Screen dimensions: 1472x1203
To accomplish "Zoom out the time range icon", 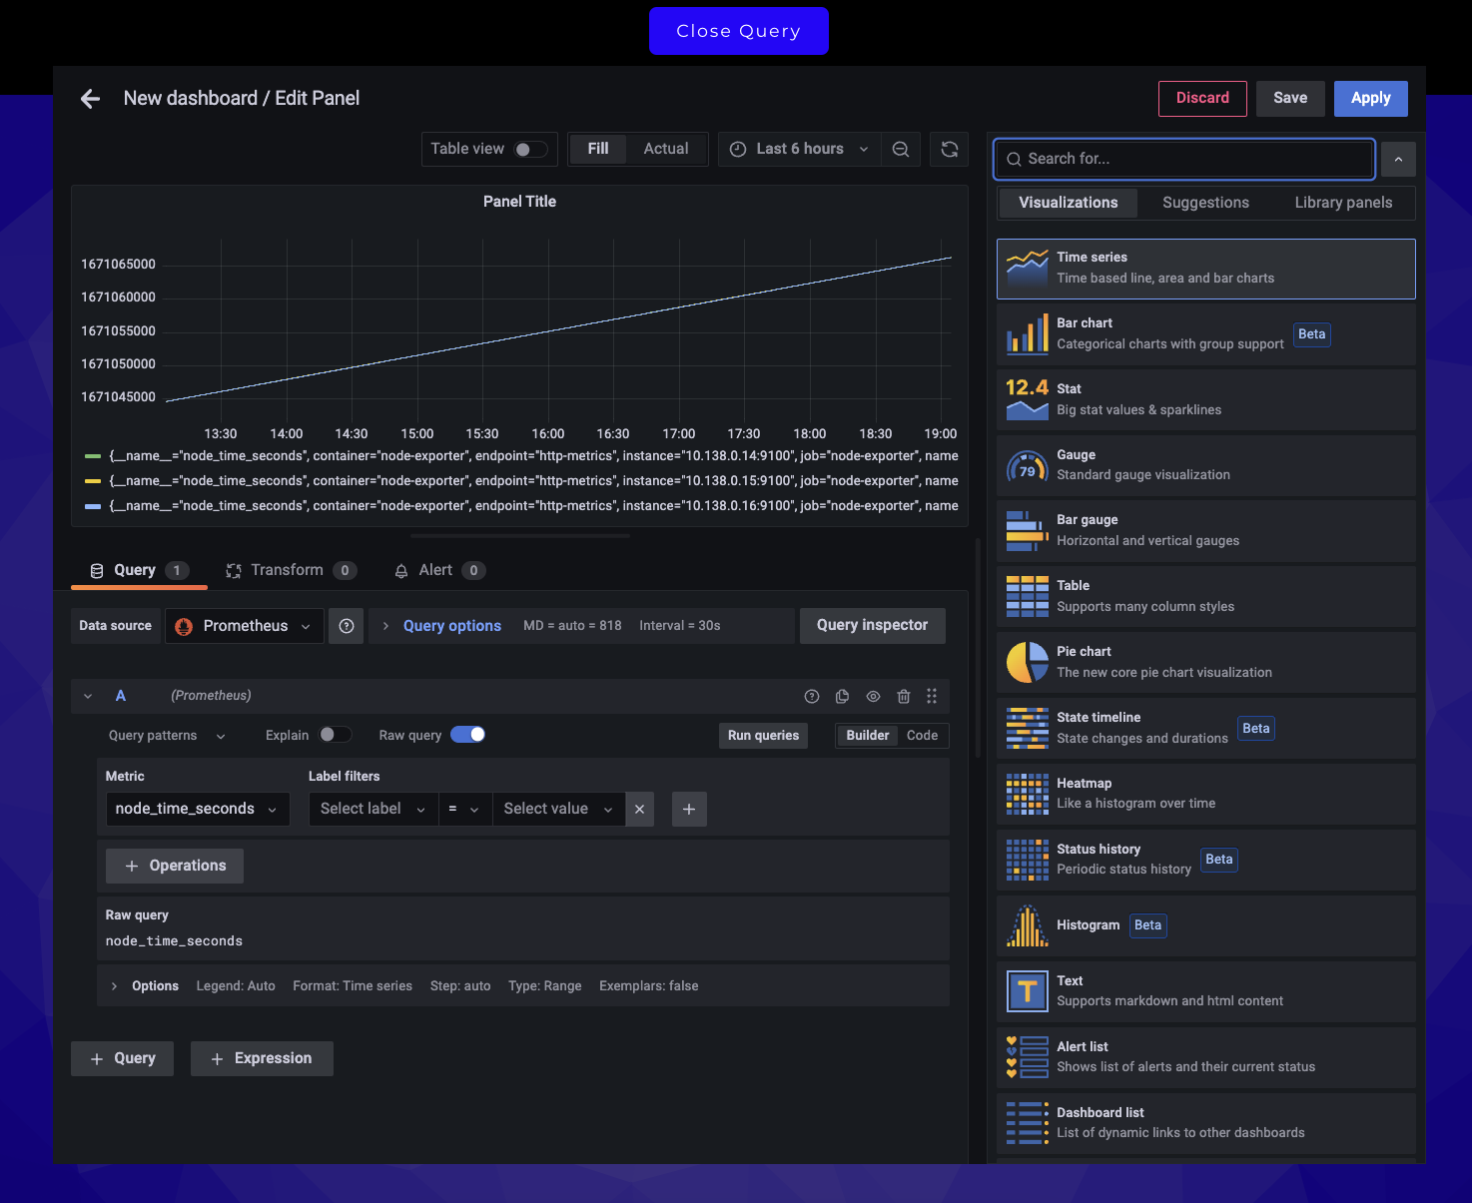I will pyautogui.click(x=901, y=149).
